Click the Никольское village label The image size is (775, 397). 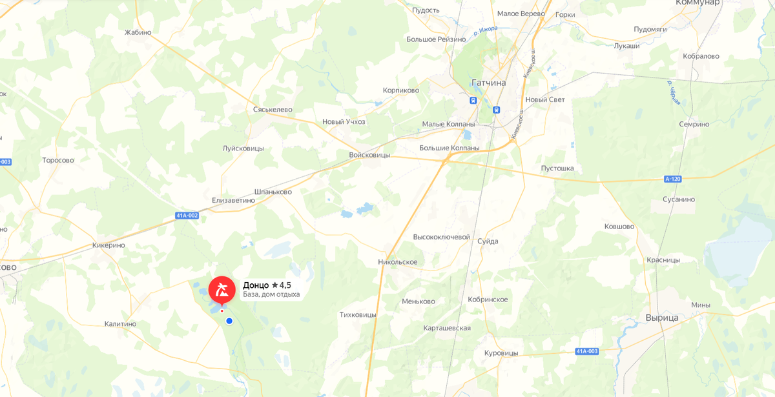(398, 262)
